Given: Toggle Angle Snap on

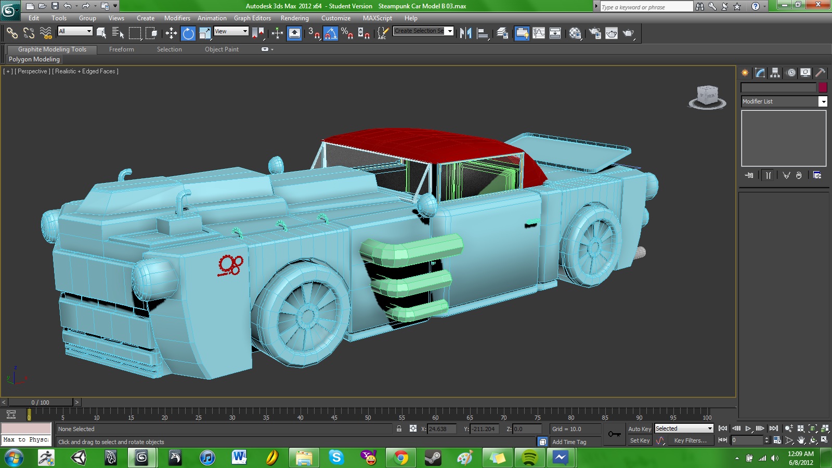Looking at the screenshot, I should click(x=331, y=33).
